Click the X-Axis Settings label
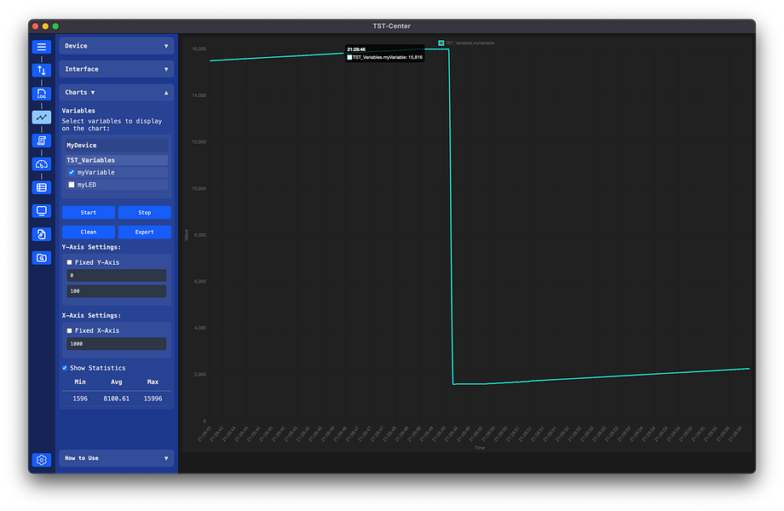The image size is (784, 511). coord(91,316)
